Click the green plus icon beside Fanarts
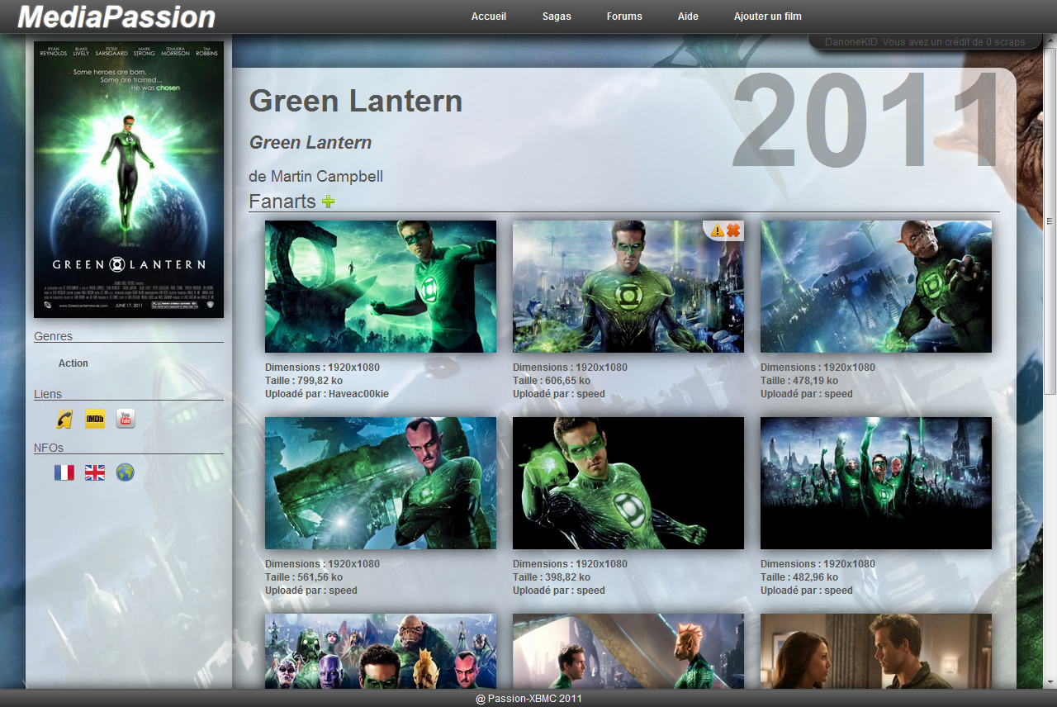The image size is (1057, 707). pyautogui.click(x=329, y=201)
